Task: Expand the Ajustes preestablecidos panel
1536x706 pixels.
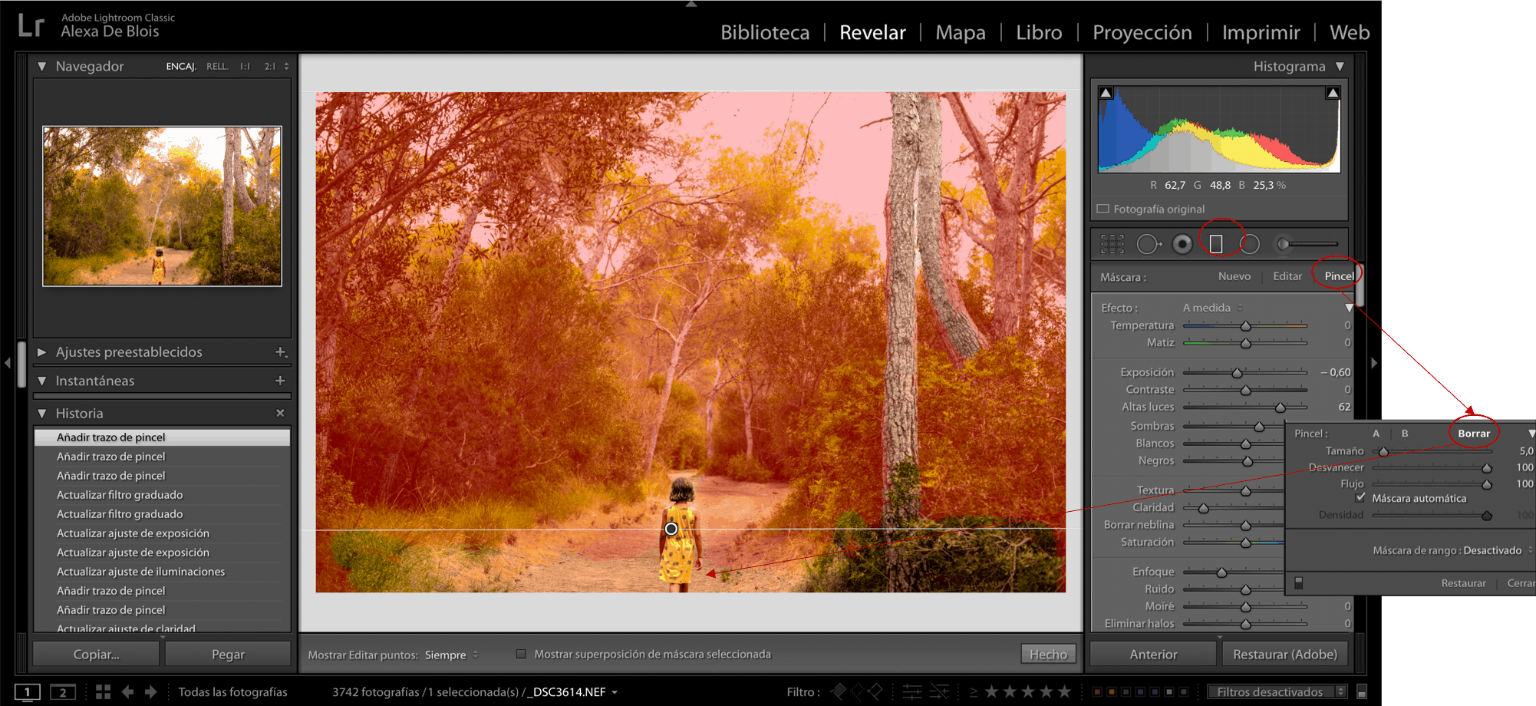Action: pos(42,352)
